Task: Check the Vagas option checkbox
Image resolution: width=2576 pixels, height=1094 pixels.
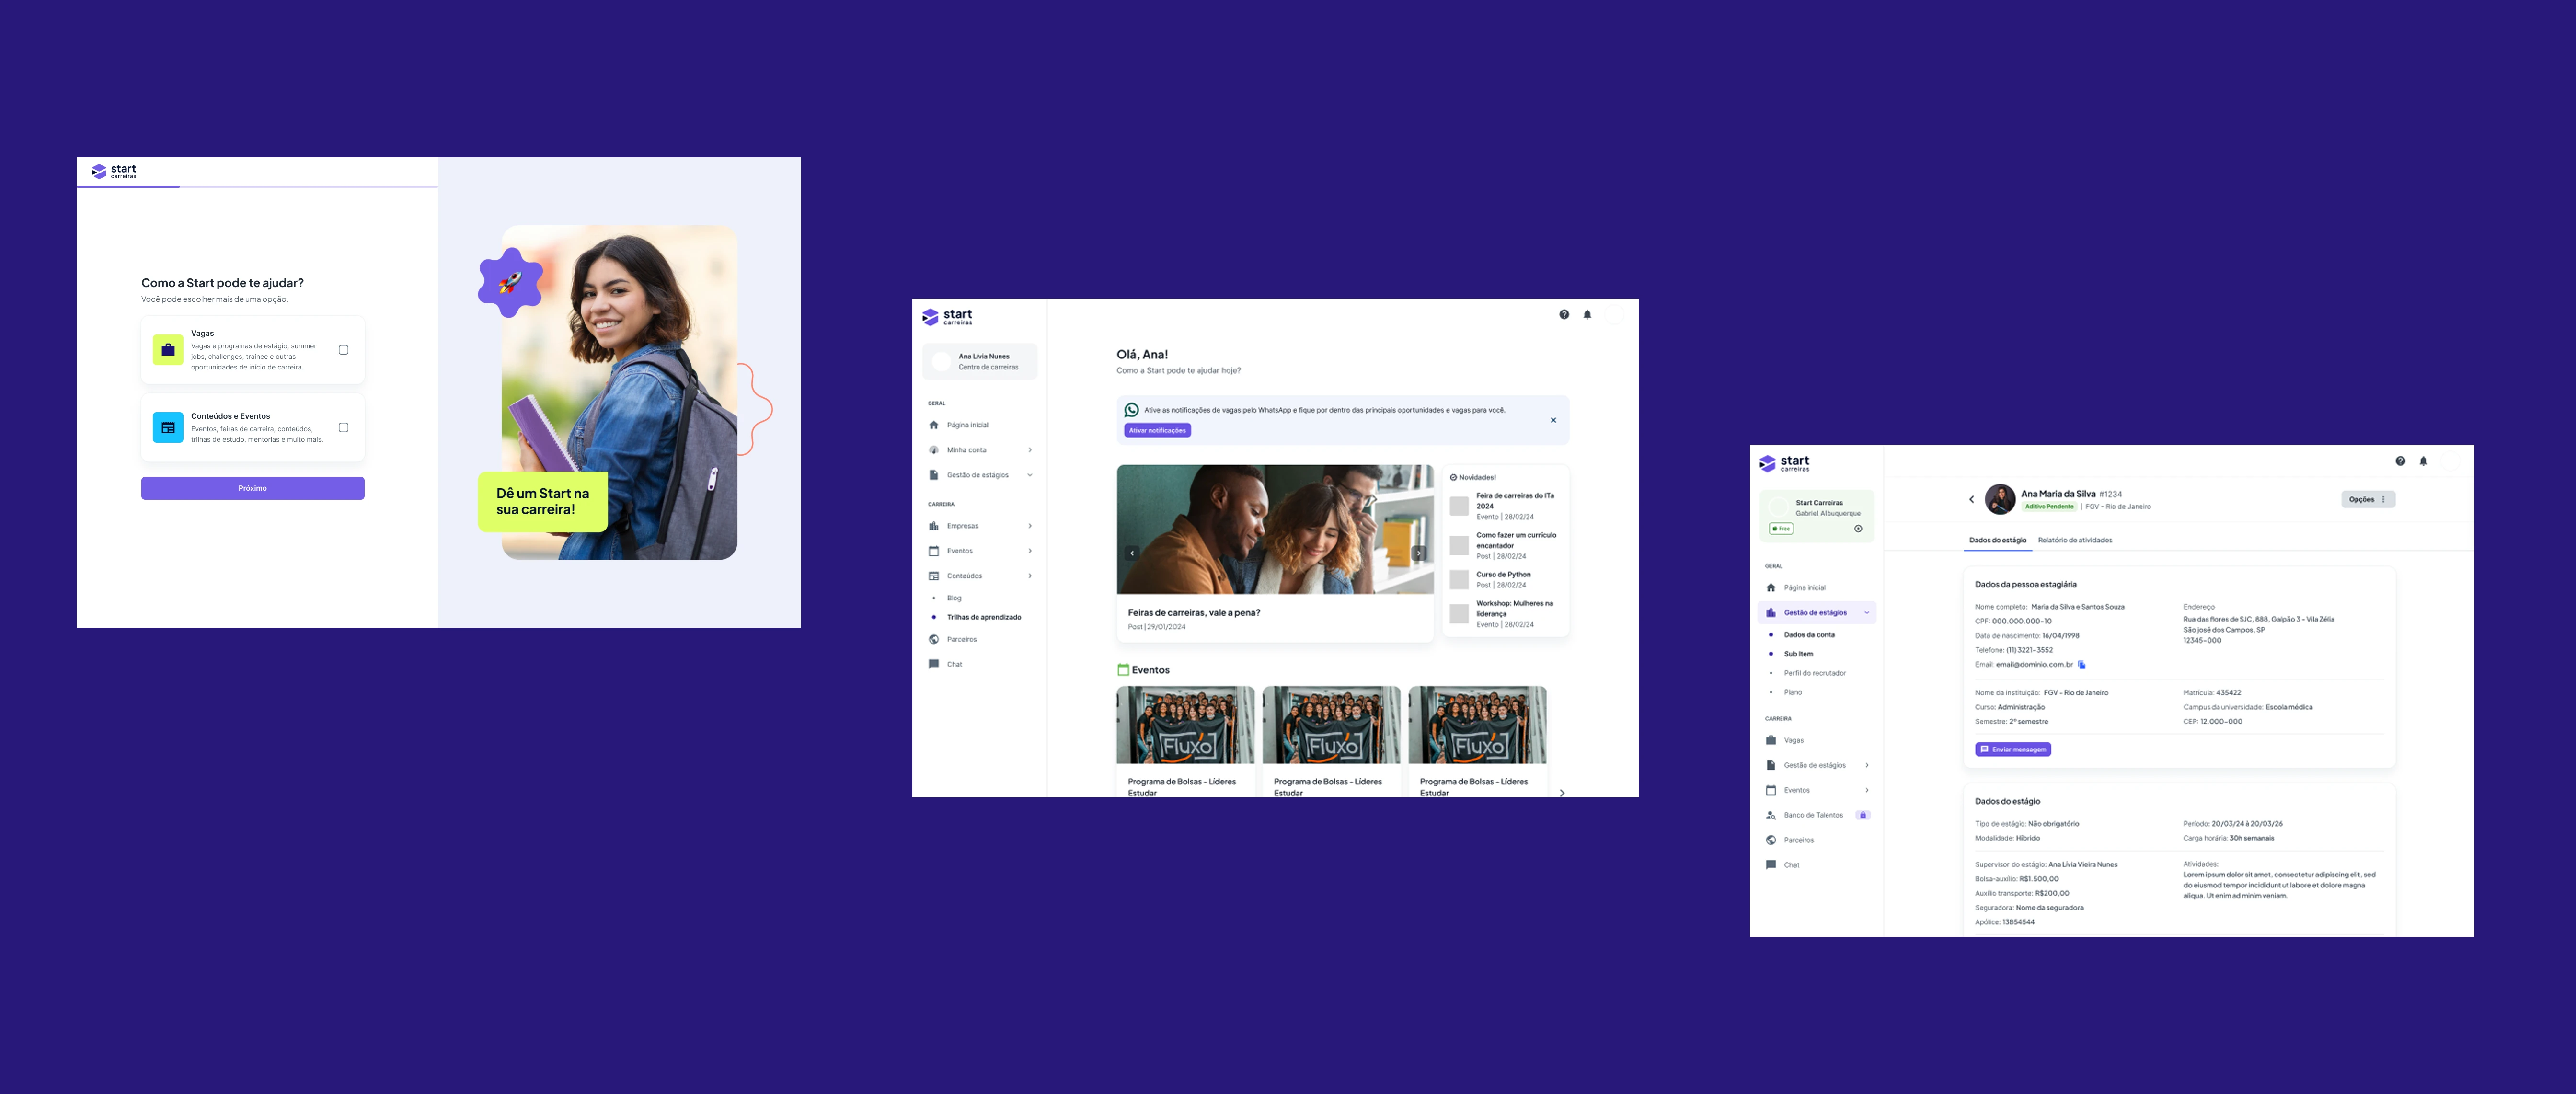Action: coord(343,350)
